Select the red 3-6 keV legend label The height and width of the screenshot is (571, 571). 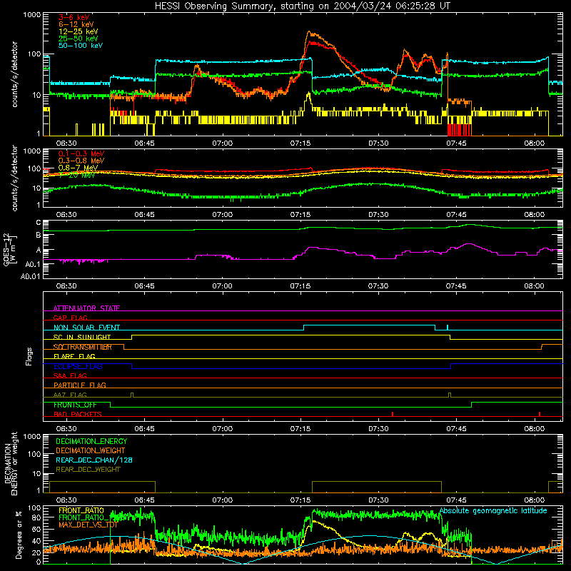coord(74,17)
